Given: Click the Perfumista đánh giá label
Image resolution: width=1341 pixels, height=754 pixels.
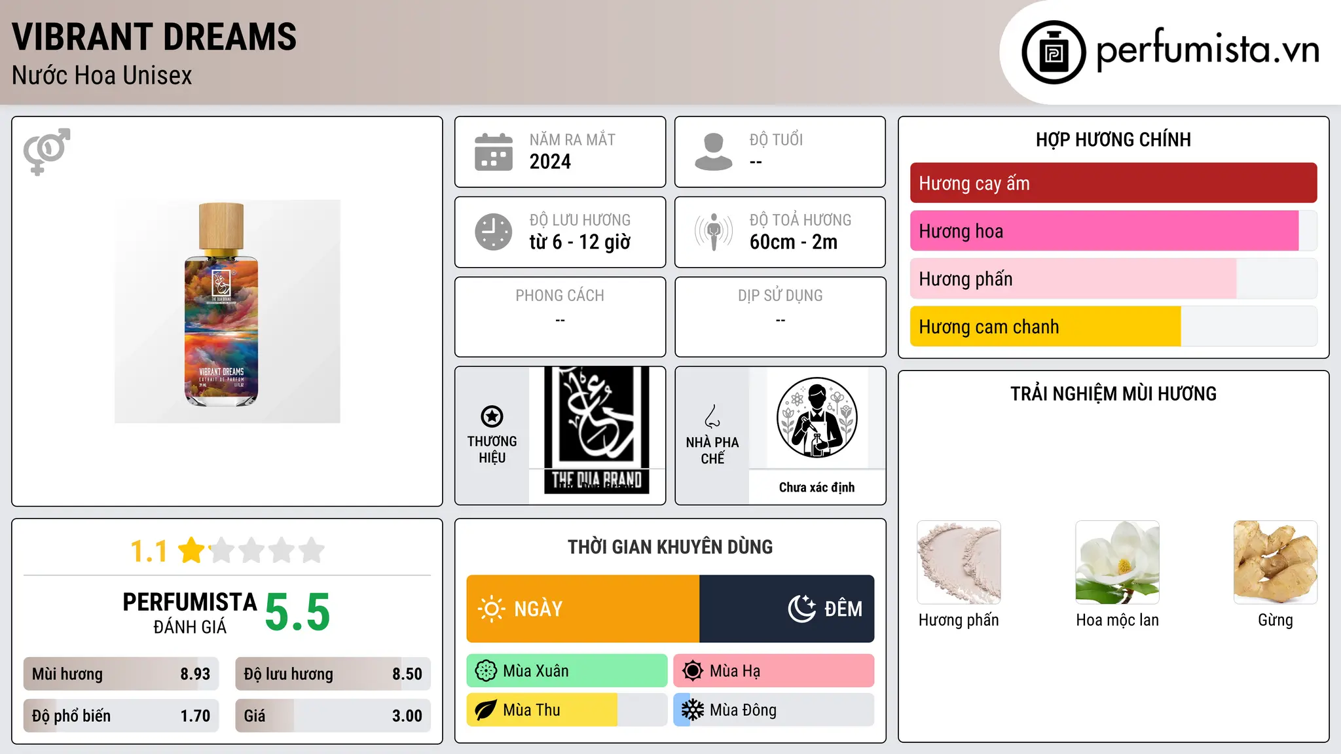Looking at the screenshot, I should coord(190,613).
